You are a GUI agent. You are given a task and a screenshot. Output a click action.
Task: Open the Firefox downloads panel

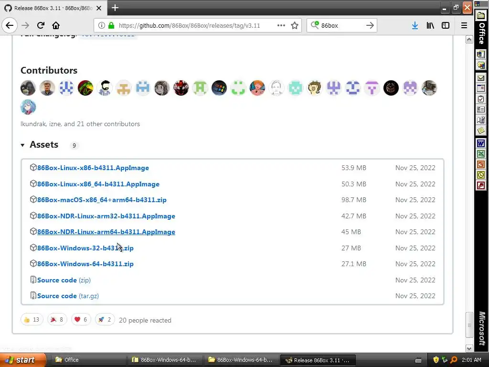click(415, 25)
